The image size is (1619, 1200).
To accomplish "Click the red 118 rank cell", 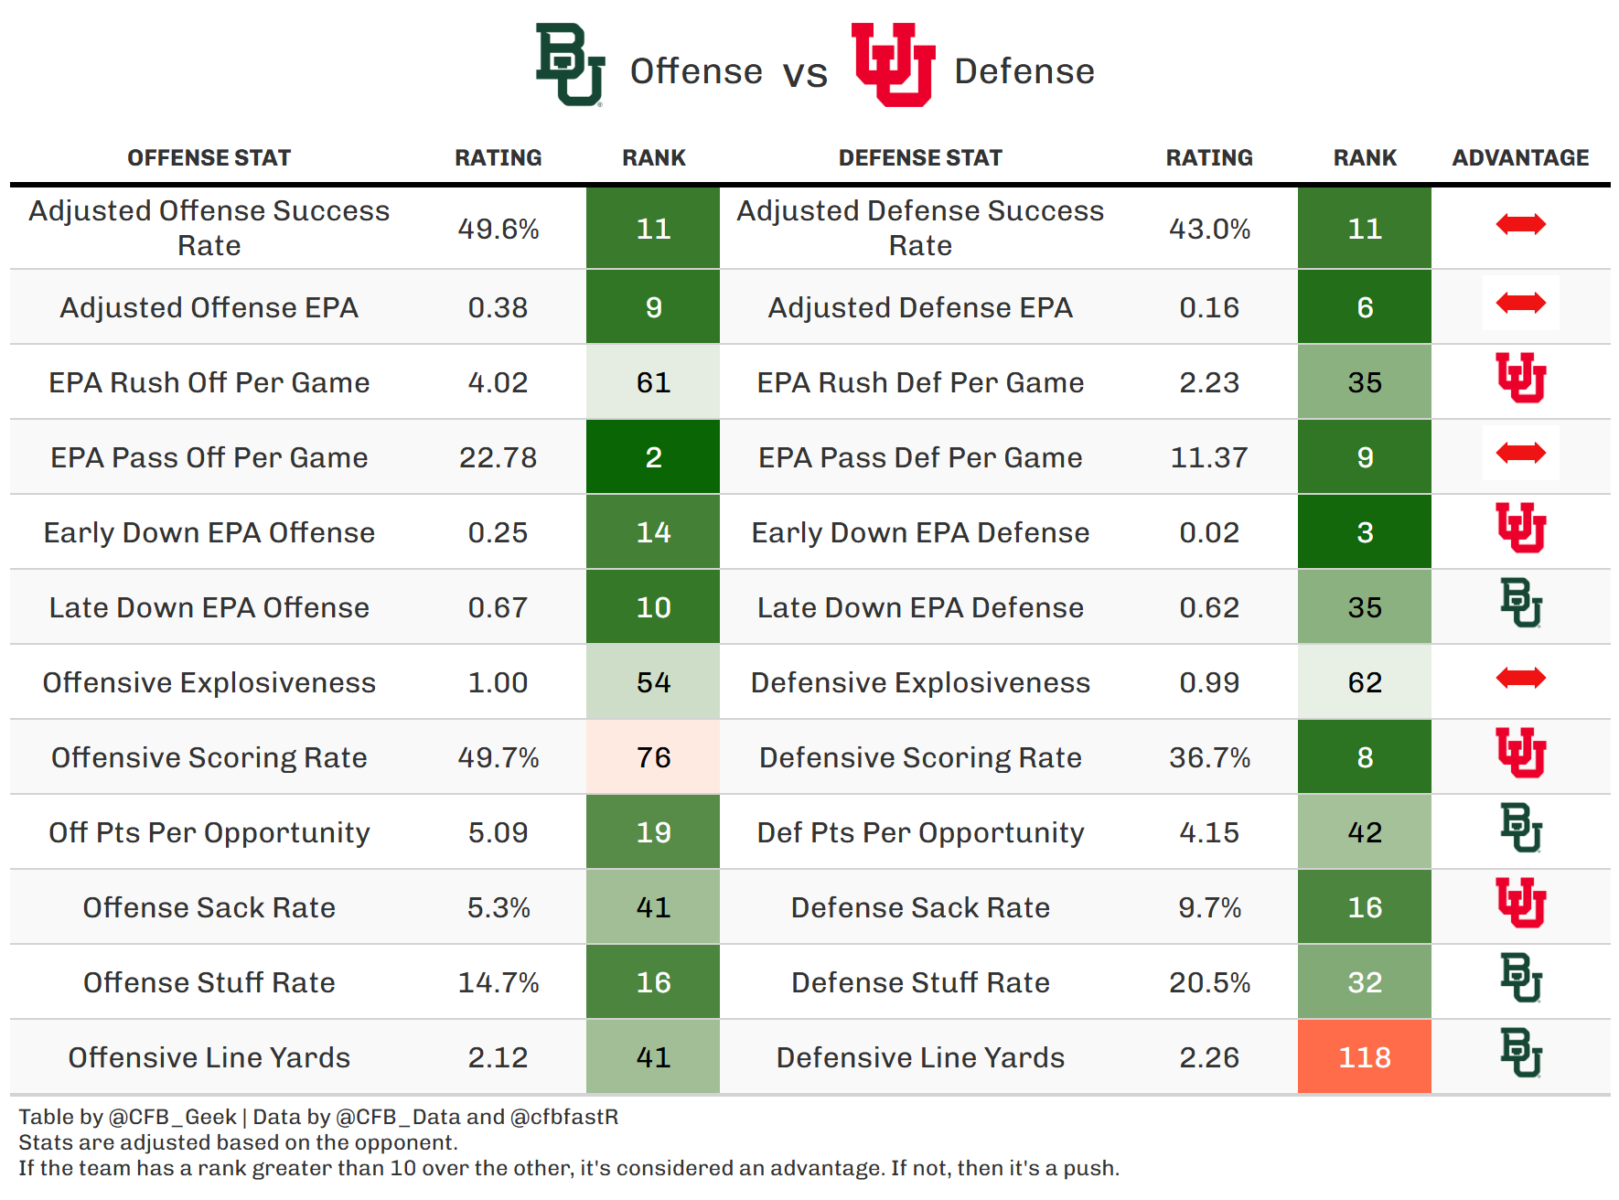I will 1364,1057.
